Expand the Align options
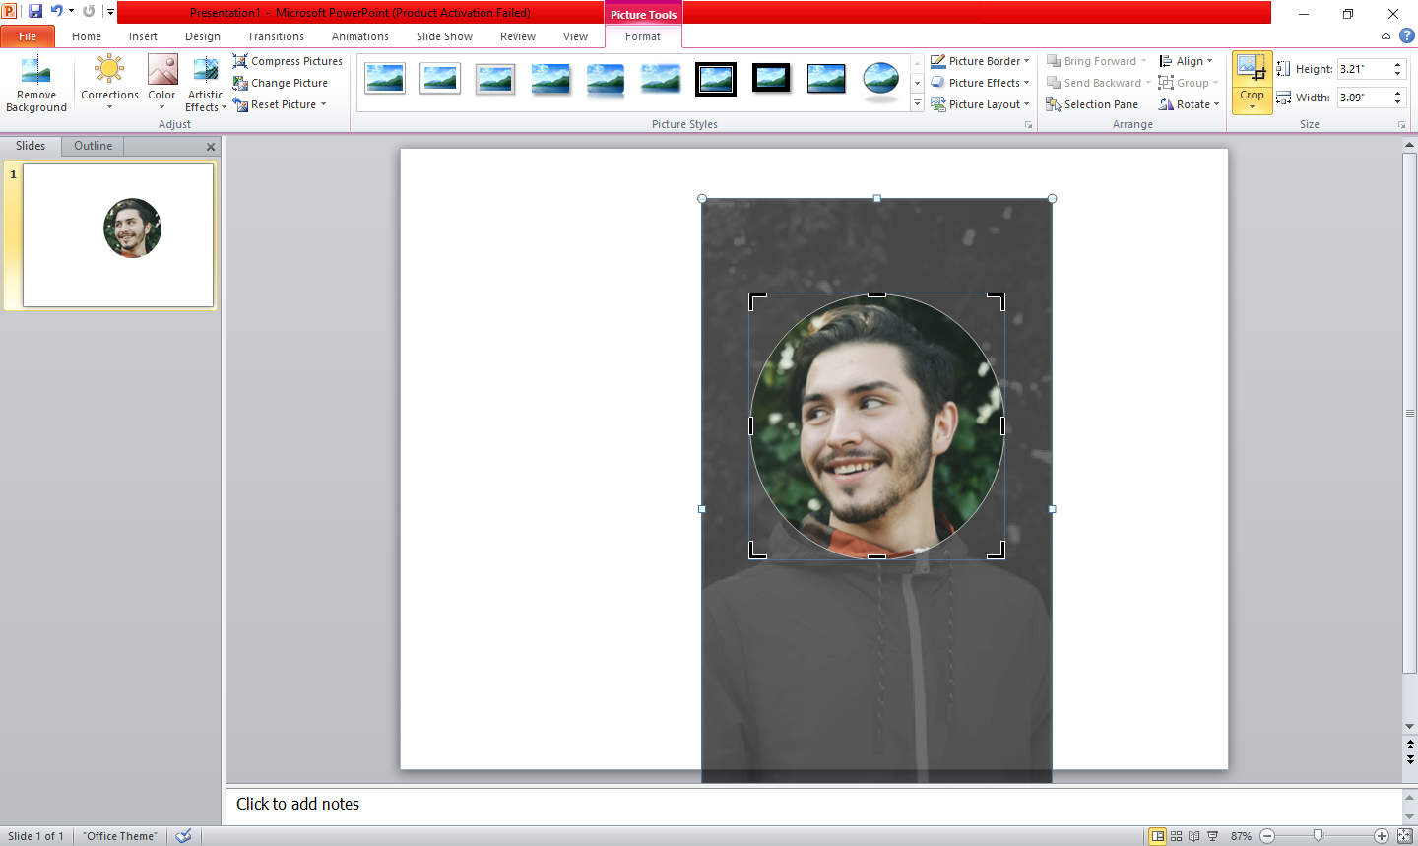Image resolution: width=1418 pixels, height=846 pixels. (x=1186, y=61)
